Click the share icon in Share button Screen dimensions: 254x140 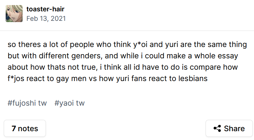click(x=217, y=129)
